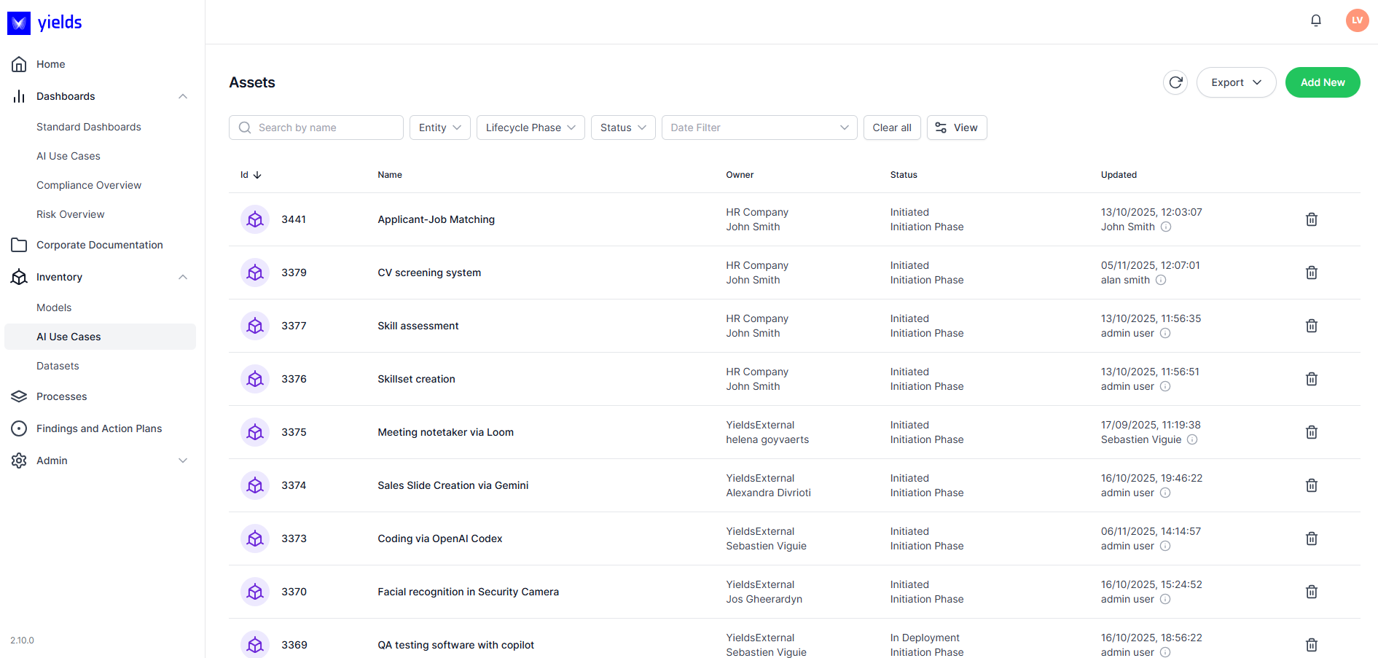This screenshot has width=1378, height=658.
Task: Open the notifications bell icon
Action: (1316, 20)
